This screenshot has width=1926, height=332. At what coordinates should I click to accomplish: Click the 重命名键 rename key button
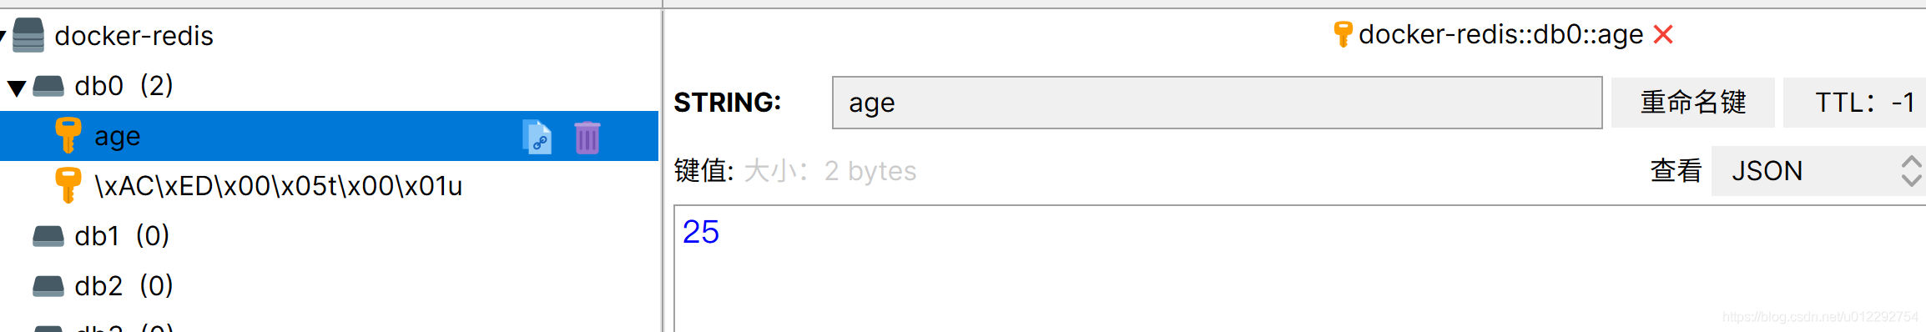pyautogui.click(x=1692, y=103)
